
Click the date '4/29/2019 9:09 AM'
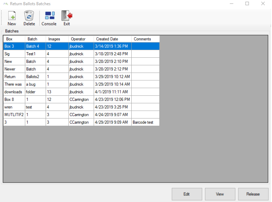(x=113, y=122)
